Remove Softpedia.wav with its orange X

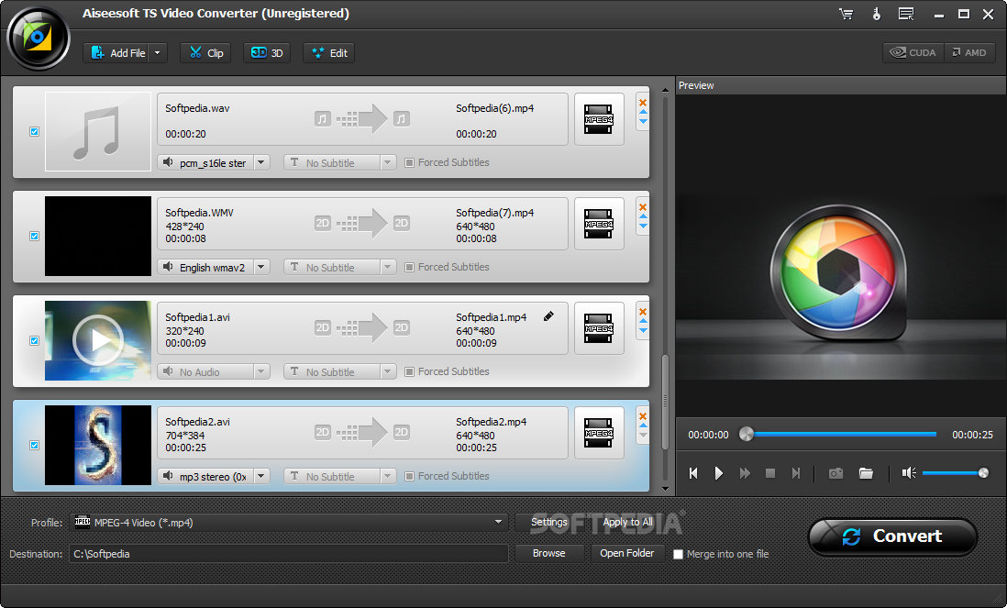643,102
